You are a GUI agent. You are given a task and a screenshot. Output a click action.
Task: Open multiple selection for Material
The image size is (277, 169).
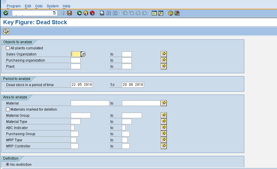pos(164,103)
